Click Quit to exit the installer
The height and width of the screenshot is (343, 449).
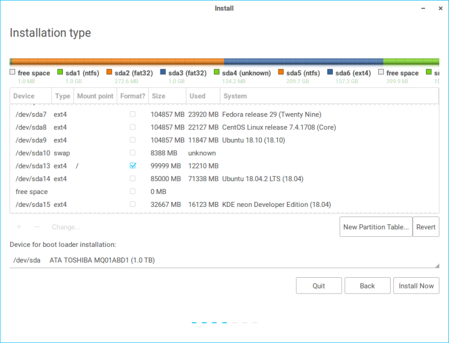319,285
